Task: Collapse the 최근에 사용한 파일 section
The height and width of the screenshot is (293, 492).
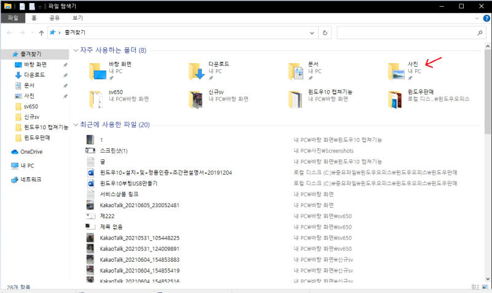Action: 76,125
